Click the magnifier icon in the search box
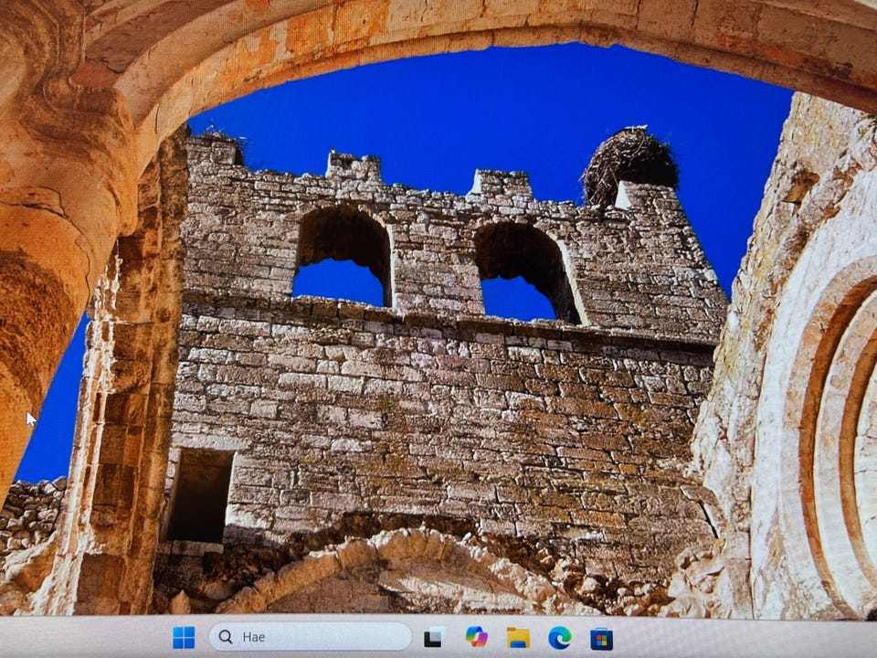Screen dimensions: 877x658 (226, 637)
